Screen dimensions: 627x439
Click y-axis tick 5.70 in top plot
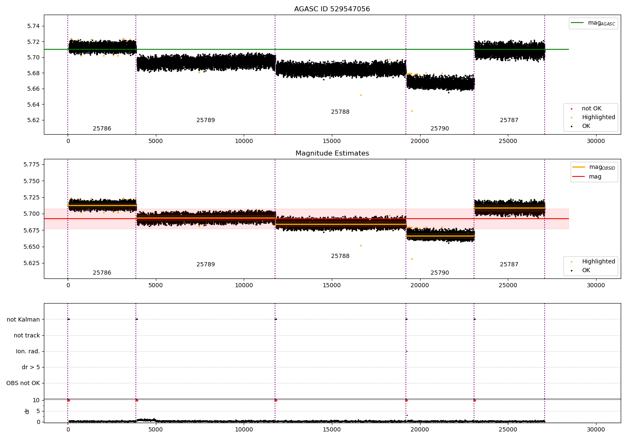[x=33, y=57]
